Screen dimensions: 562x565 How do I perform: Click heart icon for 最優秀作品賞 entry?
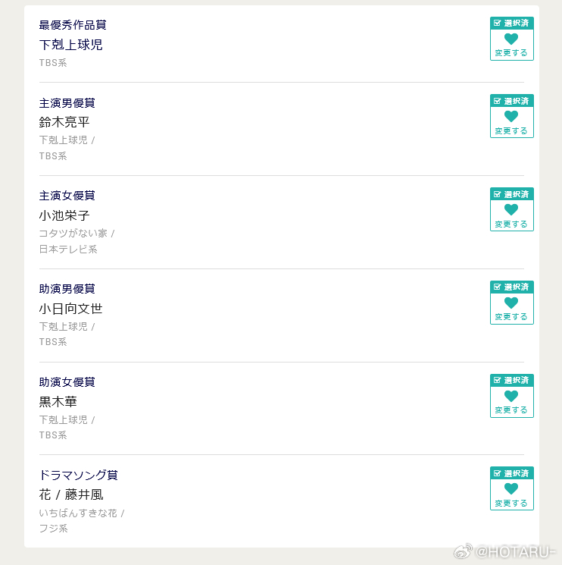pos(511,38)
